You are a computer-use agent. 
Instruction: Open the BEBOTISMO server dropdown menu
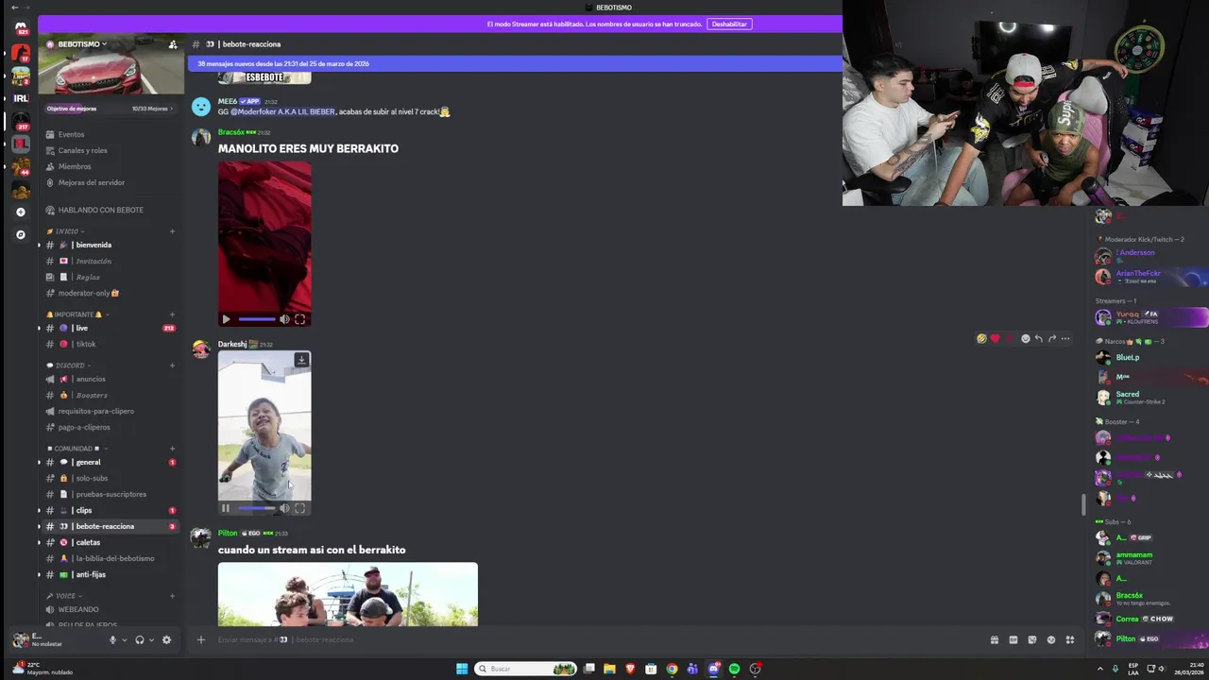83,44
